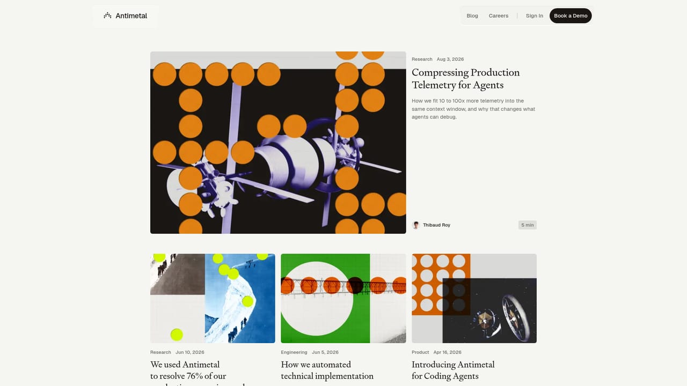This screenshot has width=687, height=386.
Task: Open the Blog nav item
Action: (472, 16)
